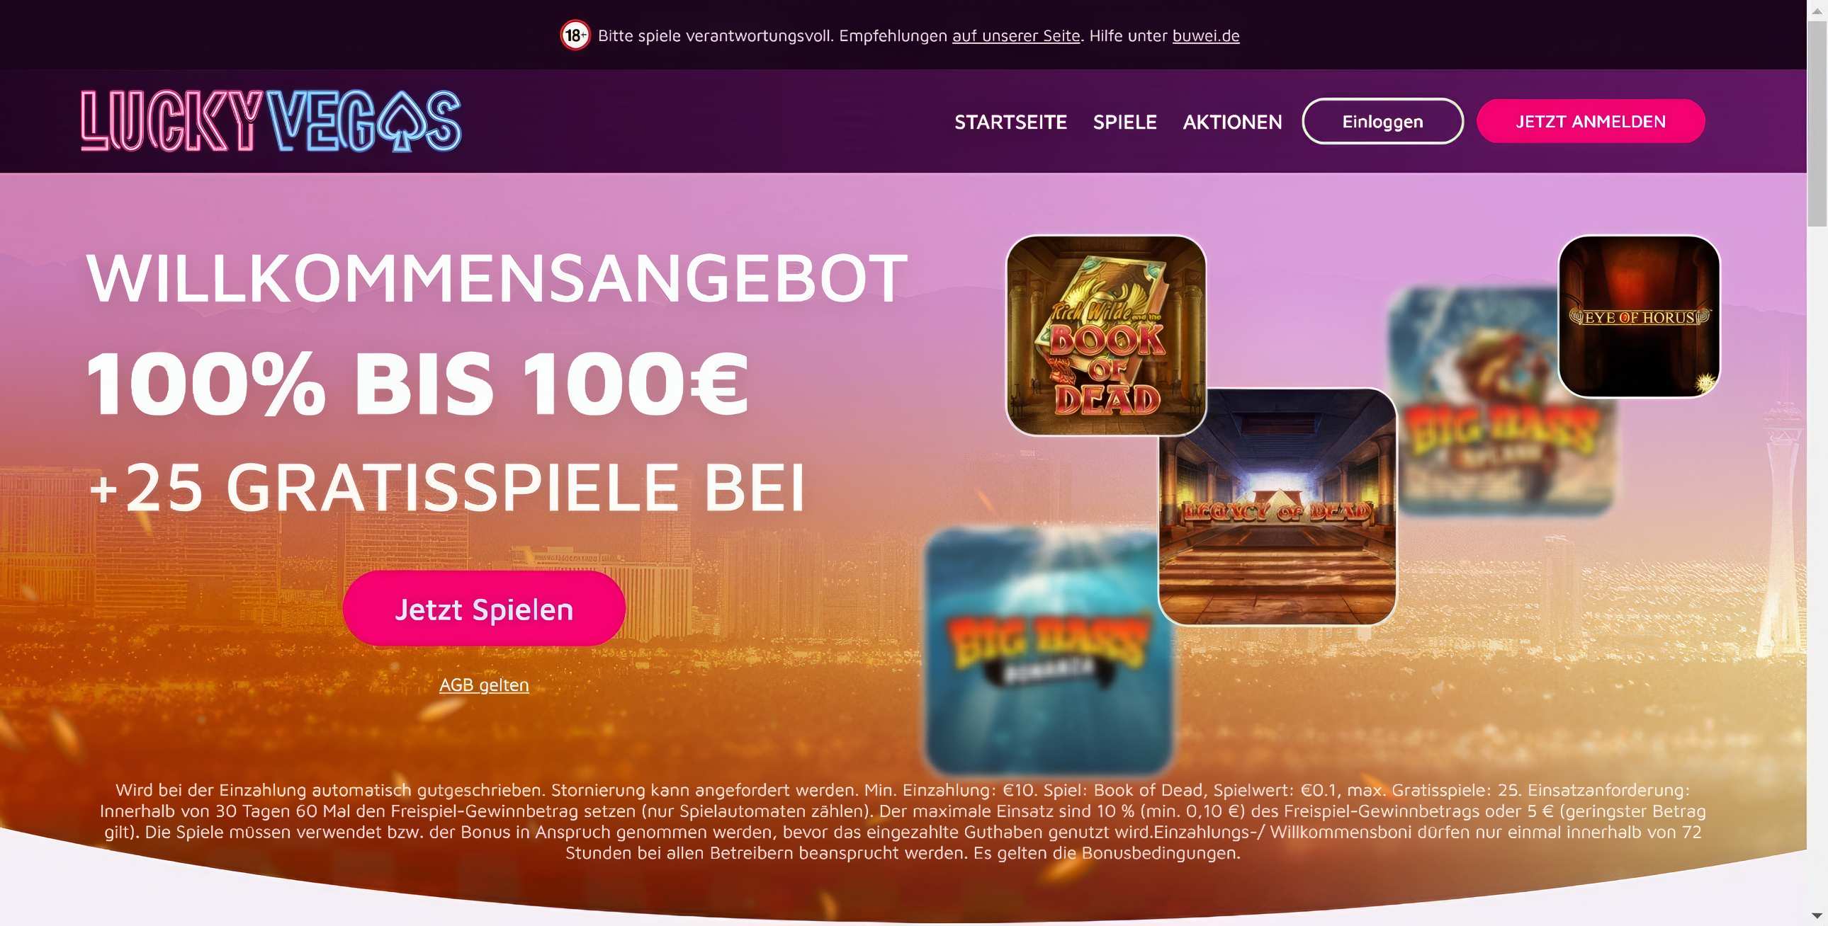
Task: Click the Jetzt Spielen button
Action: (x=484, y=609)
